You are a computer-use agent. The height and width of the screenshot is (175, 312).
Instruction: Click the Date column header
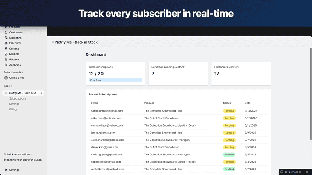pyautogui.click(x=248, y=103)
